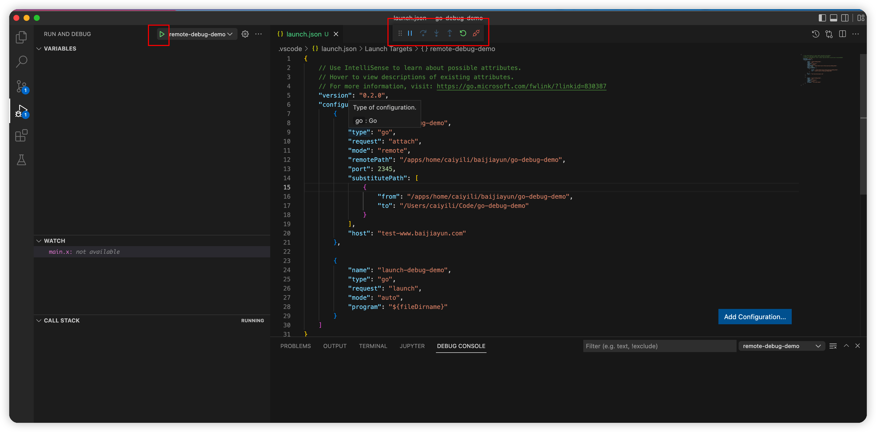
Task: Open Run and Debug more actions menu
Action: click(258, 34)
